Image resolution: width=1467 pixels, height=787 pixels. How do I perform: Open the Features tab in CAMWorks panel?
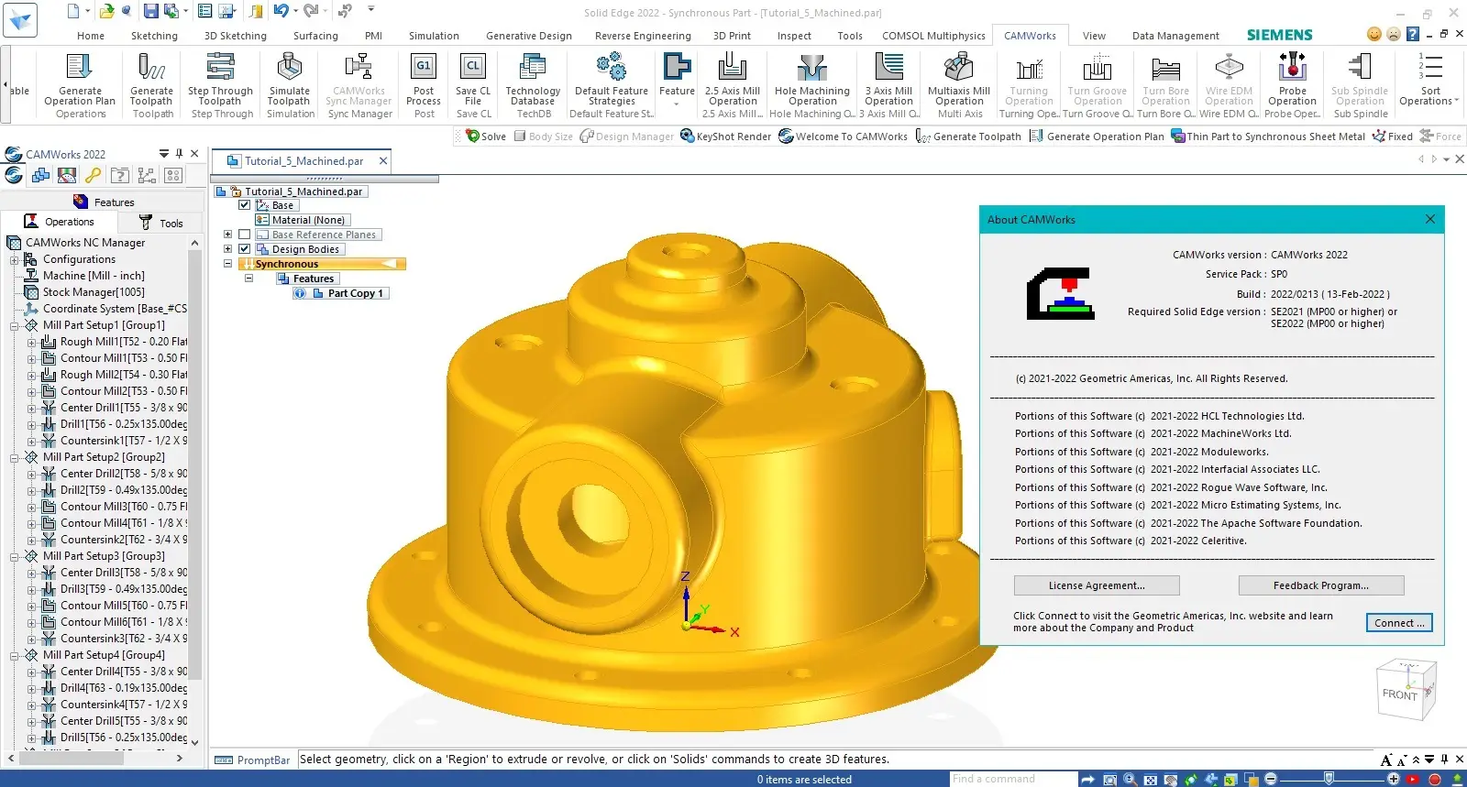click(x=104, y=202)
